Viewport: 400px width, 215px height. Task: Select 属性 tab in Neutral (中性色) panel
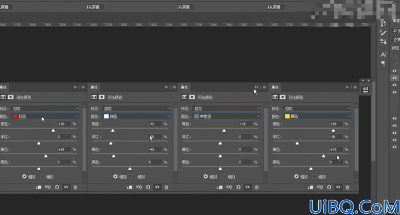point(184,87)
